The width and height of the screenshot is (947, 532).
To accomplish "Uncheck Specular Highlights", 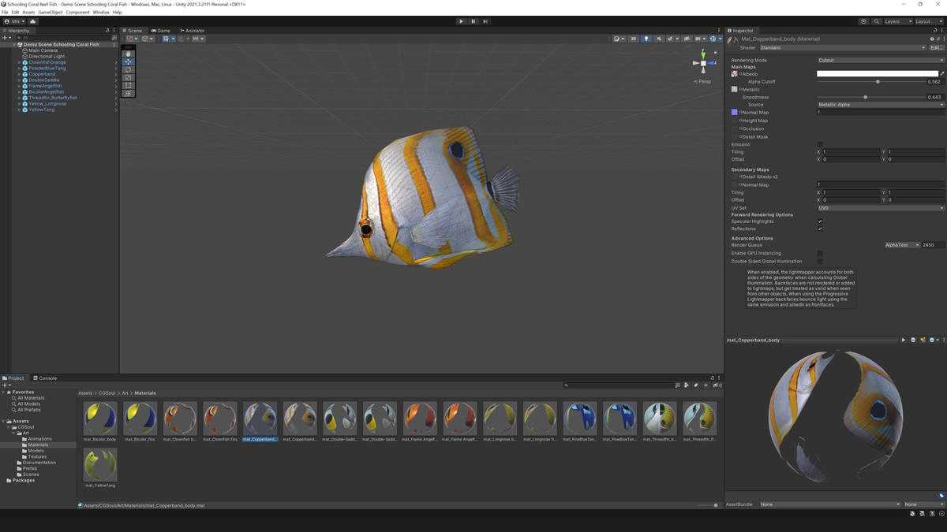I will [820, 221].
